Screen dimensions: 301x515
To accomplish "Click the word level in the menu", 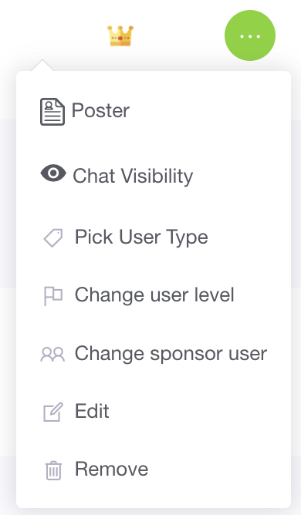I will (214, 295).
